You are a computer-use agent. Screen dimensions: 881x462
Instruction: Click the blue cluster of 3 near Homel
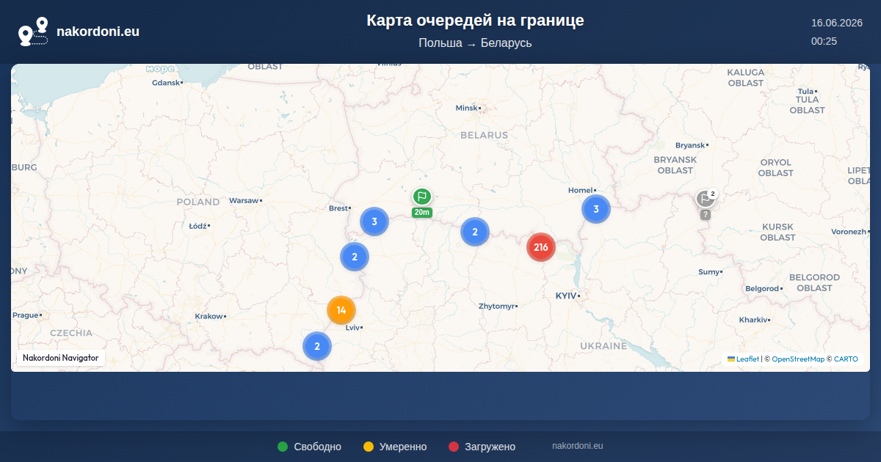[x=596, y=209]
